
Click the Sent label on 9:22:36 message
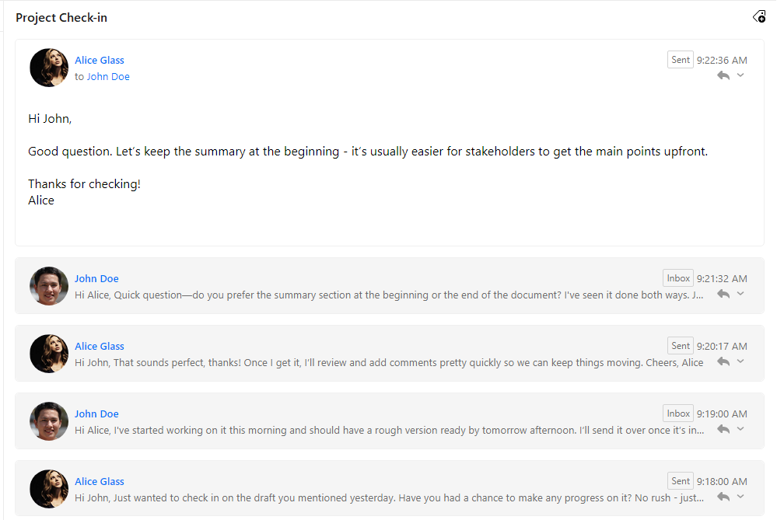[680, 60]
